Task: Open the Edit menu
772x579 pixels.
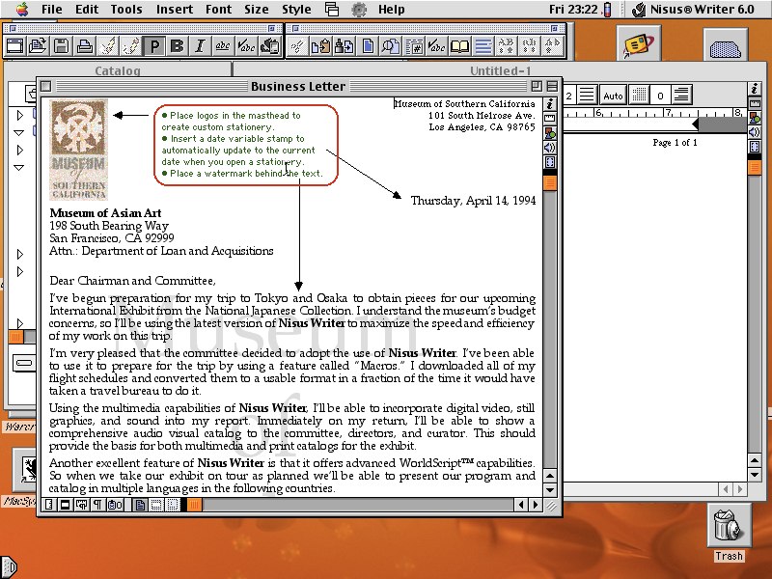Action: pos(87,10)
